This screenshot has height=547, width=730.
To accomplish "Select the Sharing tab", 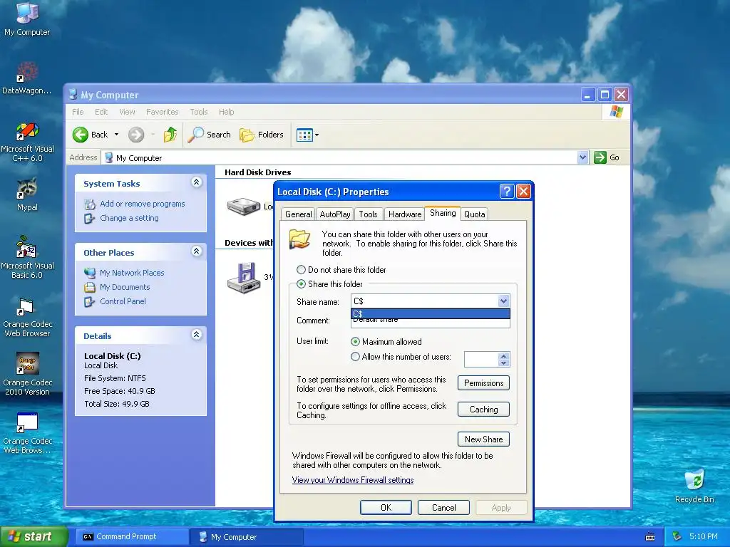I will [x=443, y=213].
